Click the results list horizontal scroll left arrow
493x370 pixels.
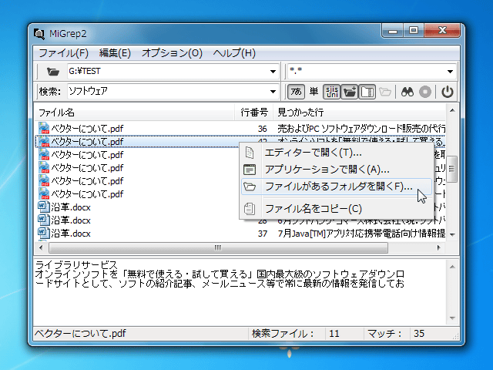pos(41,248)
